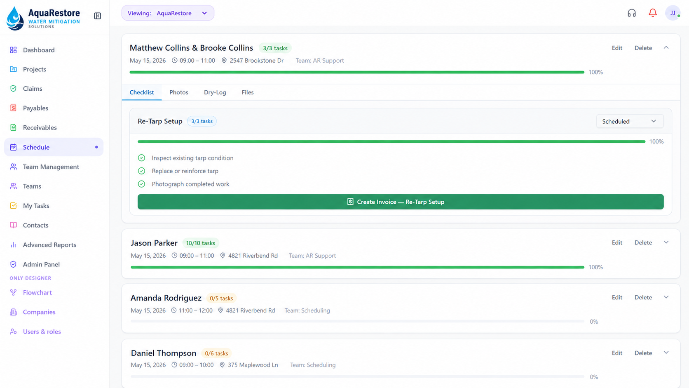Delete the Amanda Rodriguez job
This screenshot has height=388, width=689.
pyautogui.click(x=643, y=297)
